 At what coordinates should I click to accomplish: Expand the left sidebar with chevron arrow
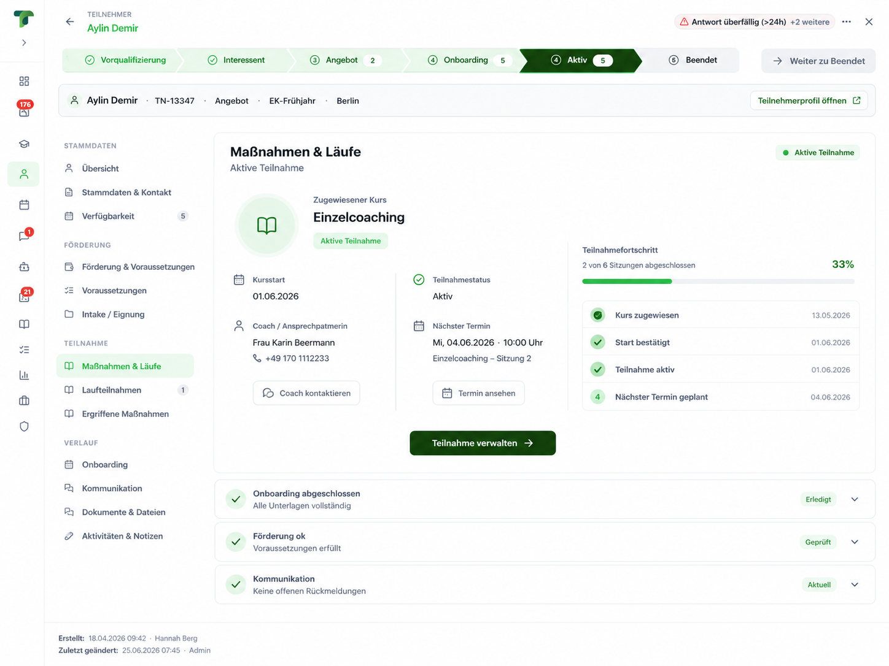(x=24, y=43)
